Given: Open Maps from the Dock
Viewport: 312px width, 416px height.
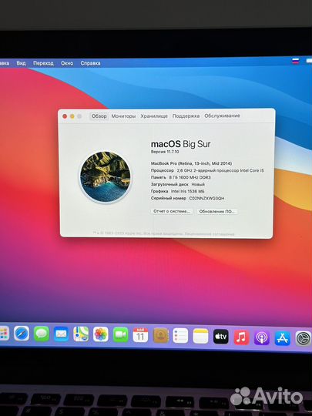Looking at the screenshot, I should coord(81,334).
